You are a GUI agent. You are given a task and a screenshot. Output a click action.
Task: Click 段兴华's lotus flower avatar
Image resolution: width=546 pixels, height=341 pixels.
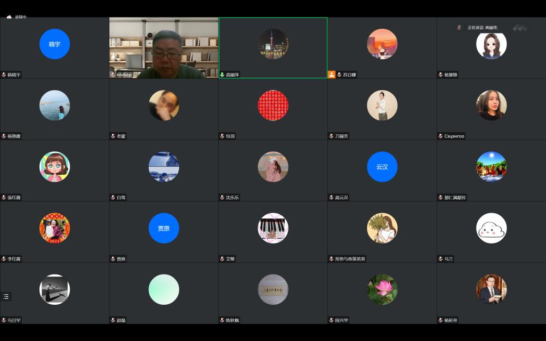382,289
